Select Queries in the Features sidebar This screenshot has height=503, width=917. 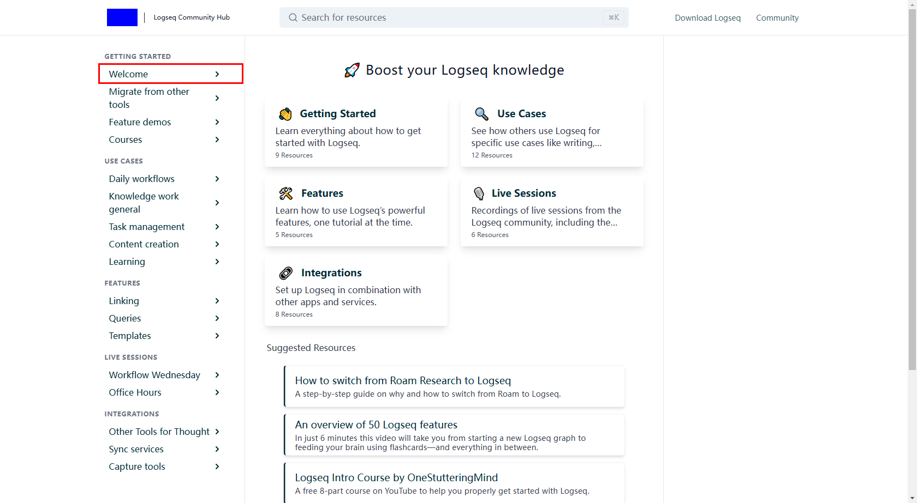(x=125, y=318)
